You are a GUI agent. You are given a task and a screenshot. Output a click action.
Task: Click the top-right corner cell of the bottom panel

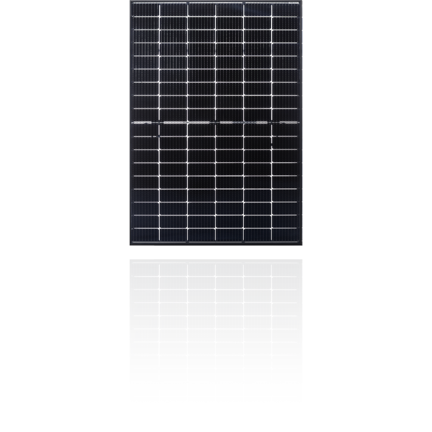tap(286, 269)
